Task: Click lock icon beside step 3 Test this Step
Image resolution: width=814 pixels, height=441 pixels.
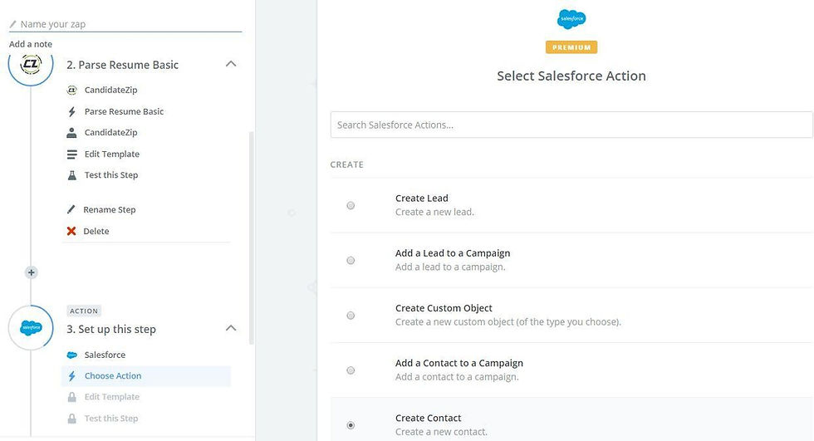Action: (x=71, y=419)
